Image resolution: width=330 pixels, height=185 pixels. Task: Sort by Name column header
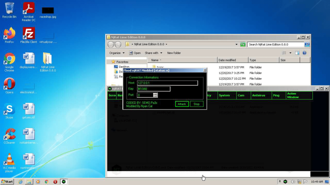coord(182,60)
